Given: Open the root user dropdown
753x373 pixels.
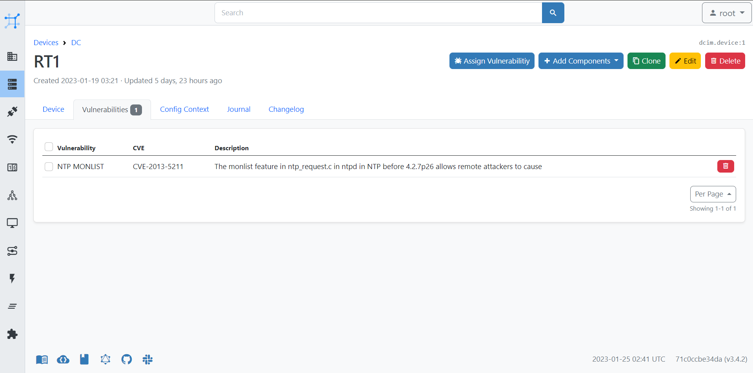Looking at the screenshot, I should pos(727,13).
